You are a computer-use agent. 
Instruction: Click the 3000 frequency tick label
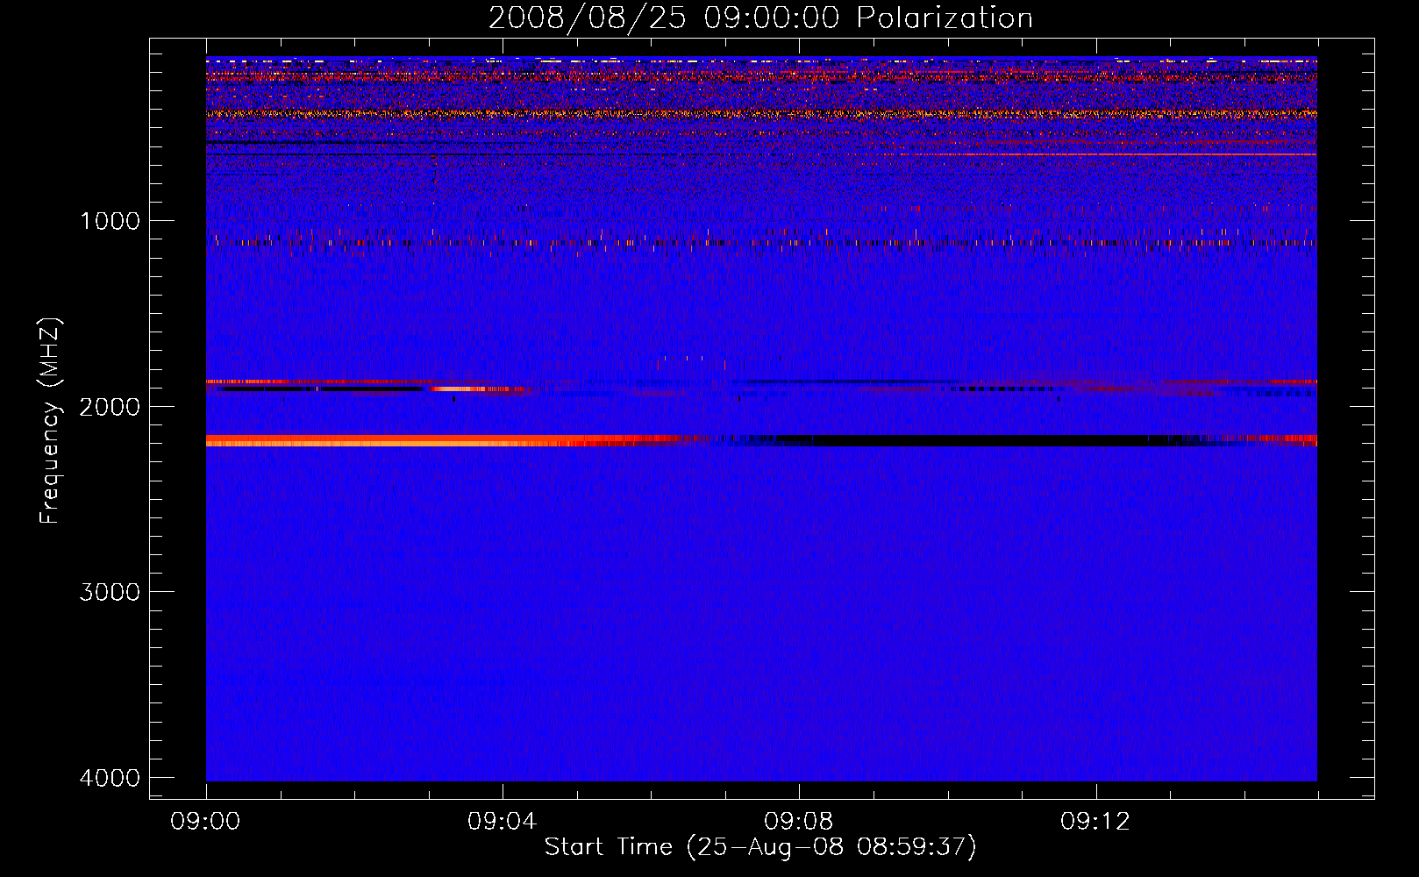point(110,592)
